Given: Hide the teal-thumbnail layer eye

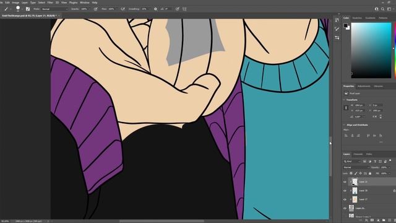Looking at the screenshot, I should click(345, 191).
